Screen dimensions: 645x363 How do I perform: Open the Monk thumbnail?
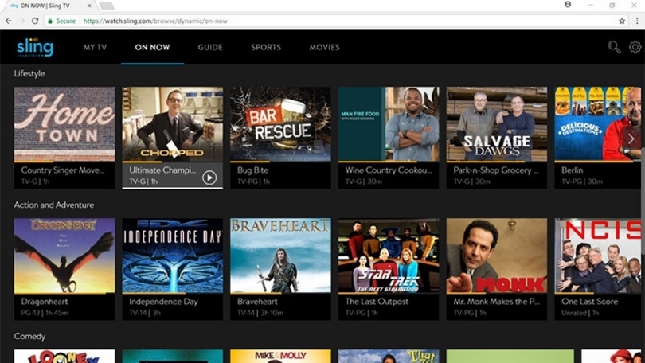coord(497,256)
